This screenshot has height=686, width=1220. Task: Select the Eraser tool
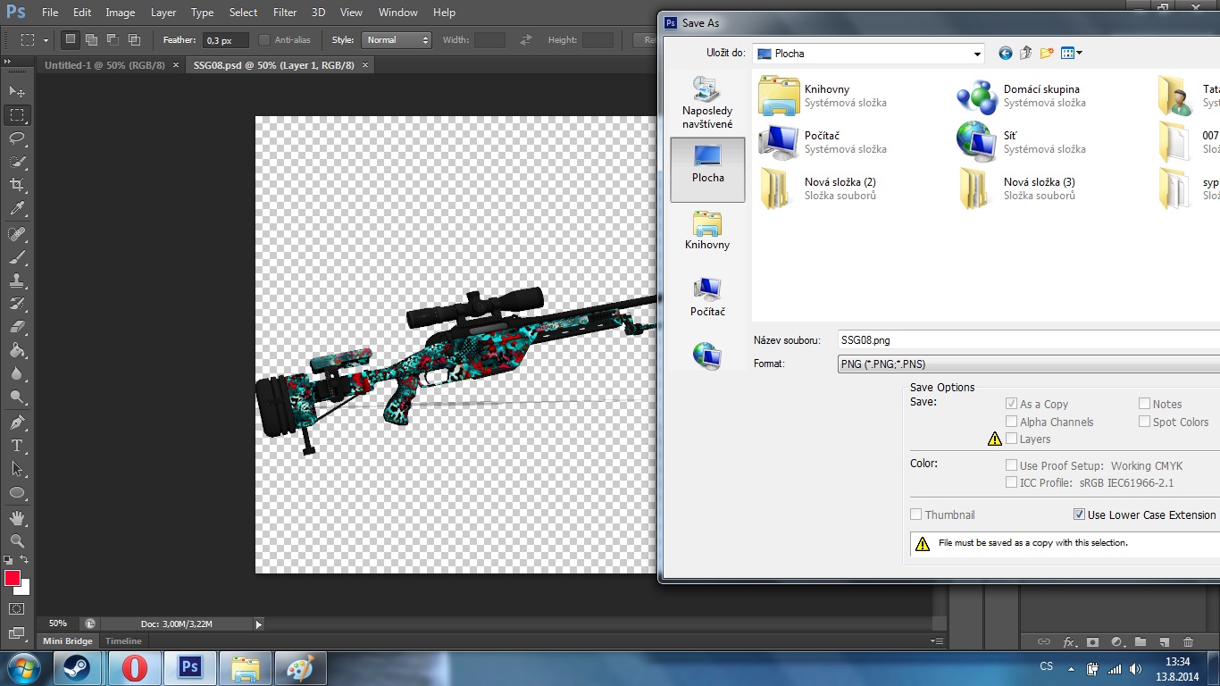pyautogui.click(x=17, y=327)
